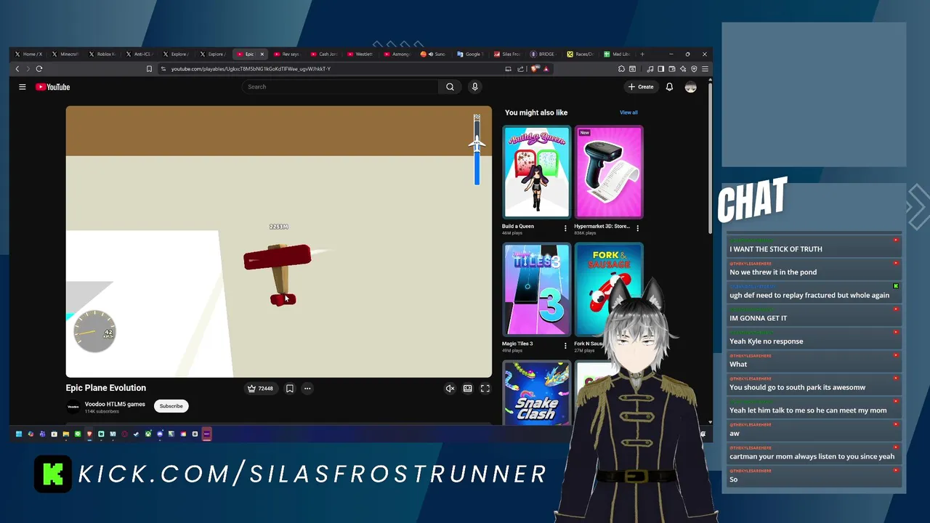Switch to the Mad Libs tab

(618, 54)
